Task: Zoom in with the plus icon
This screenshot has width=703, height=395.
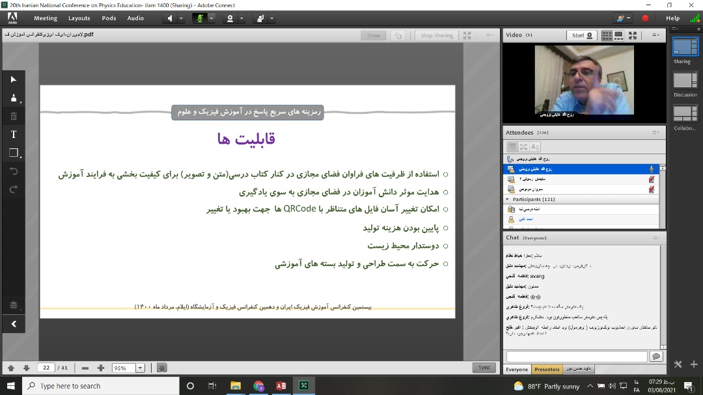Action: click(101, 368)
